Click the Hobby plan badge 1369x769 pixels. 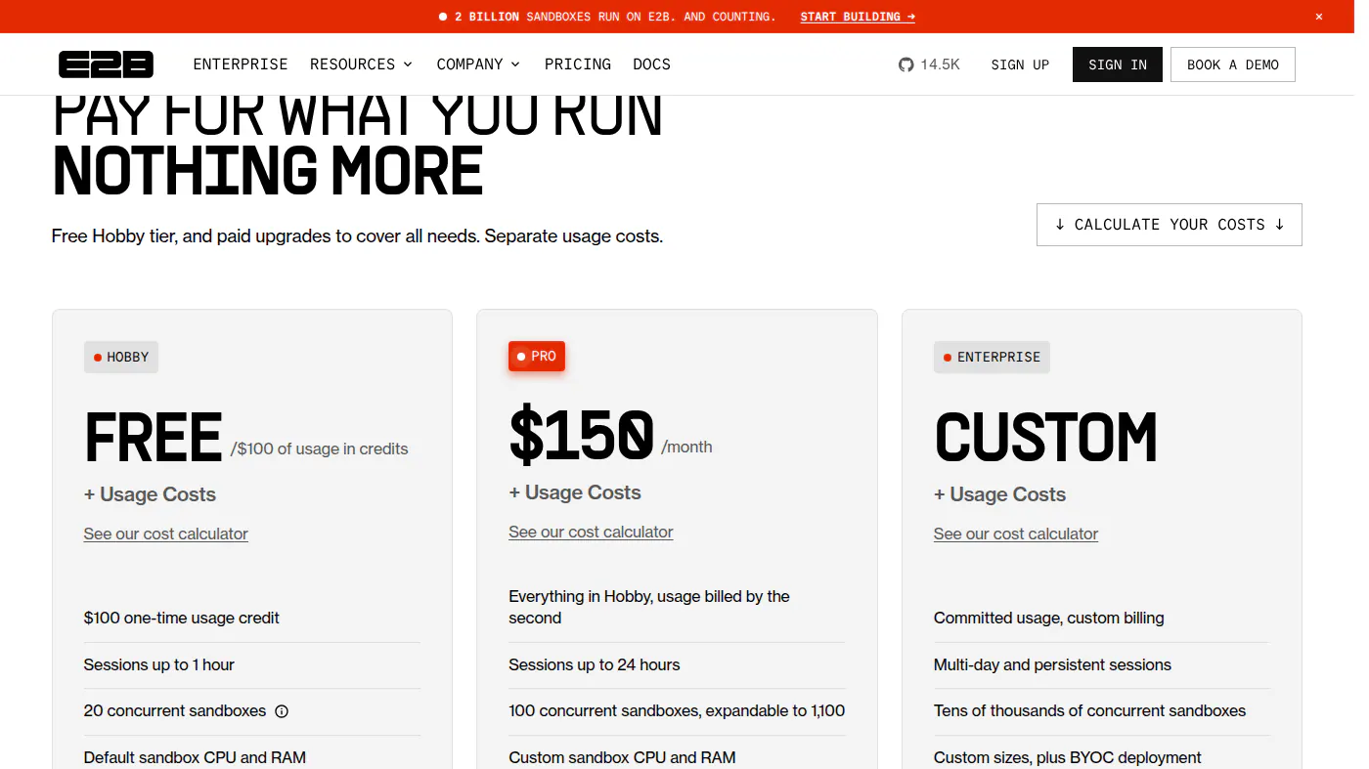(121, 357)
